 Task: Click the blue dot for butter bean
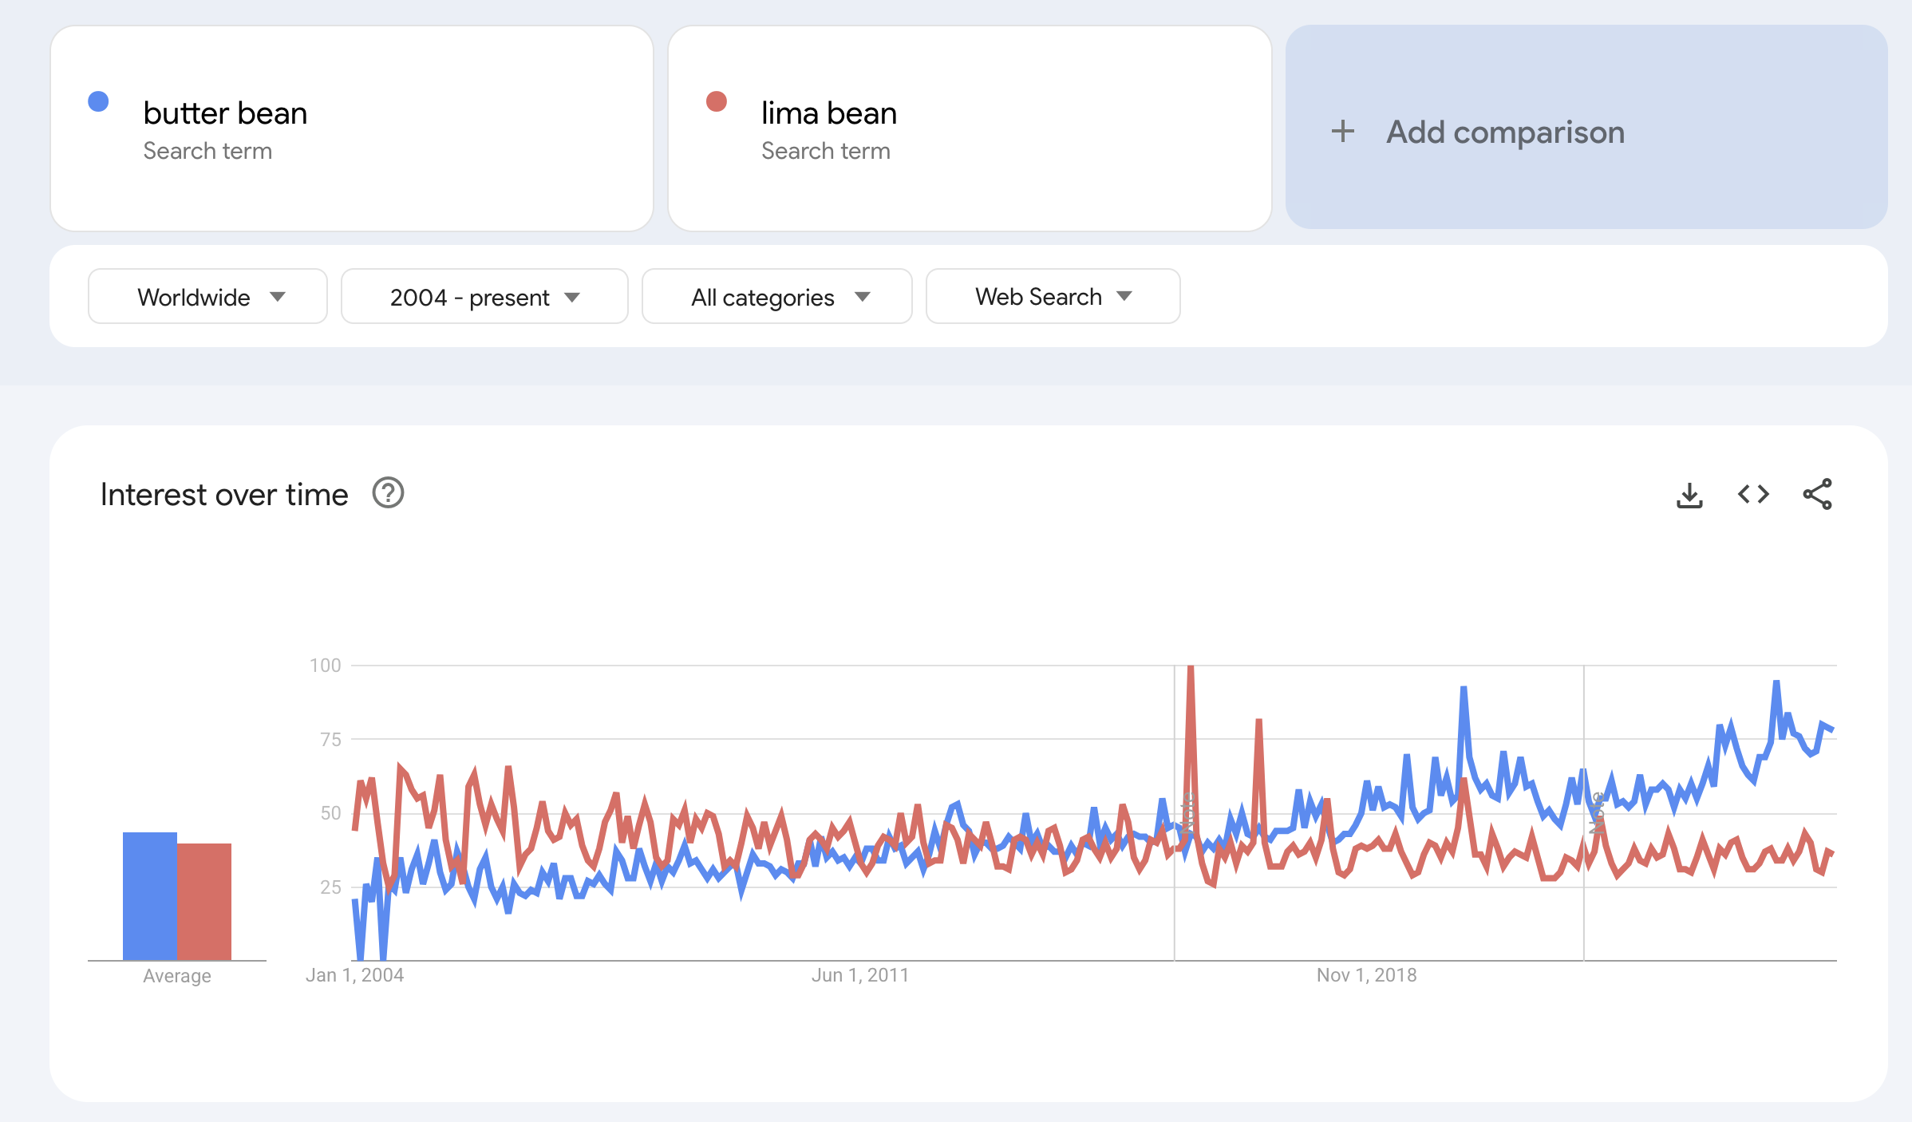pos(99,101)
